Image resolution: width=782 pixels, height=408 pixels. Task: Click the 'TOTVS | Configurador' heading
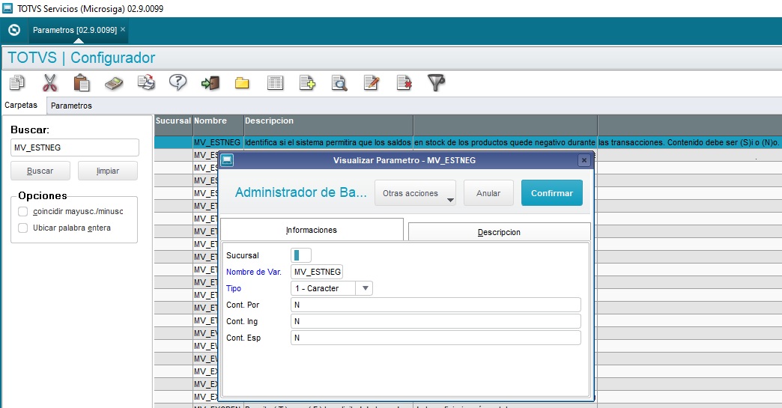(82, 58)
